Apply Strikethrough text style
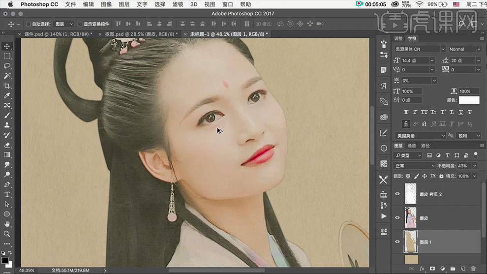This screenshot has height=274, width=487. 470,112
